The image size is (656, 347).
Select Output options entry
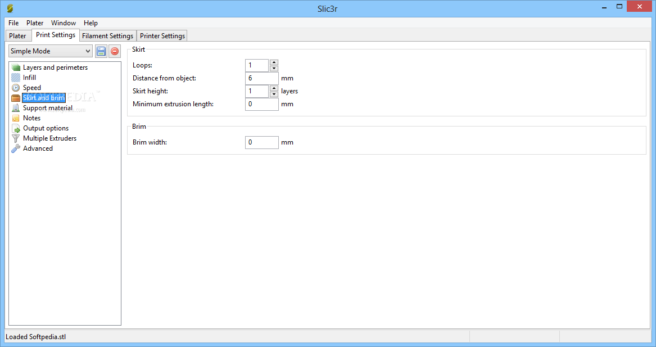click(x=46, y=128)
